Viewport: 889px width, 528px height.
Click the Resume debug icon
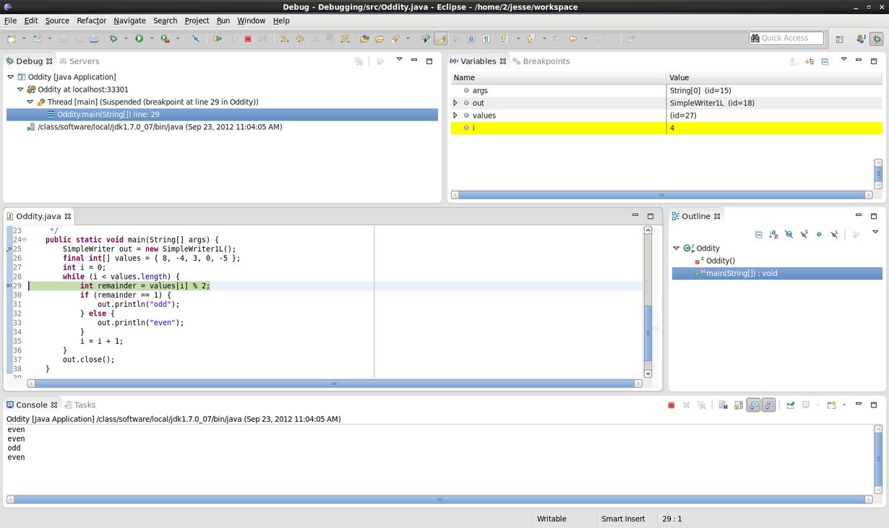[218, 38]
